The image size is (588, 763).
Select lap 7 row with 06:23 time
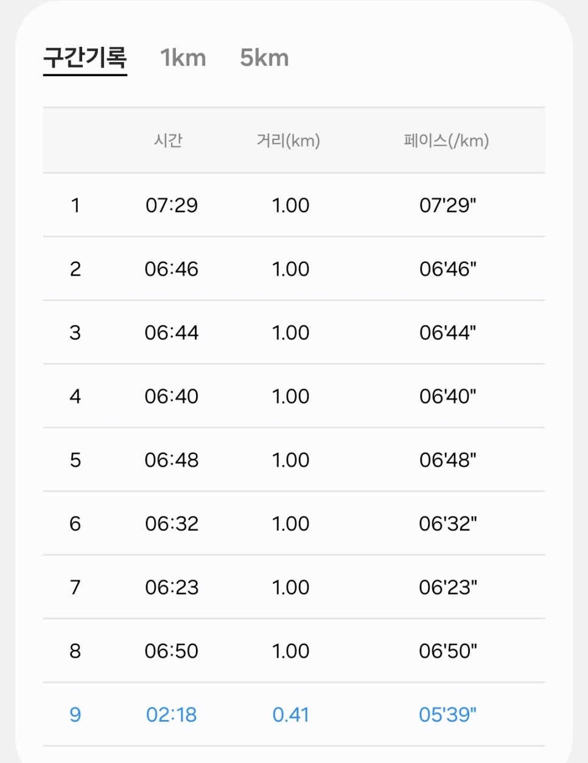(294, 587)
